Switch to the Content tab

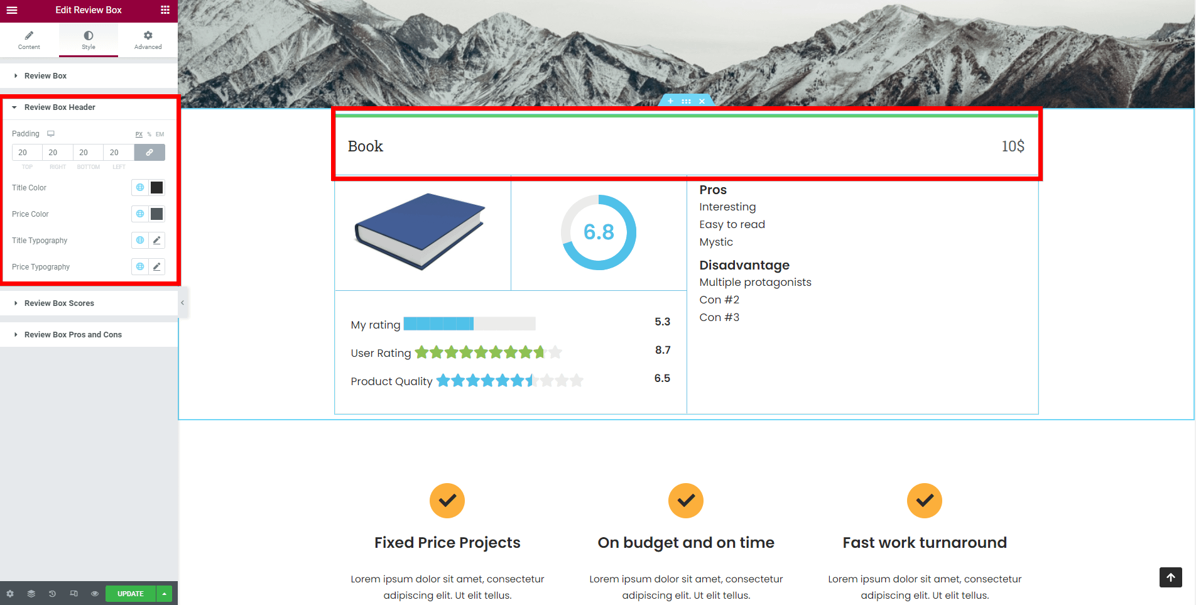pos(29,40)
